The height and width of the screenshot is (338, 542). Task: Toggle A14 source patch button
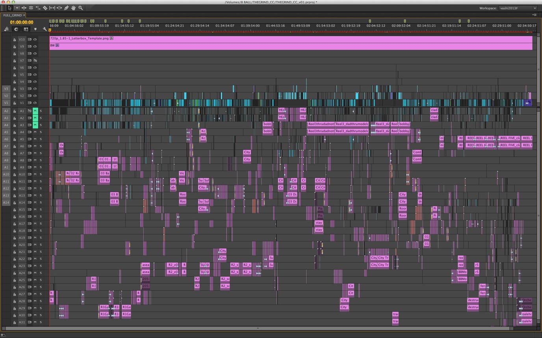6,202
